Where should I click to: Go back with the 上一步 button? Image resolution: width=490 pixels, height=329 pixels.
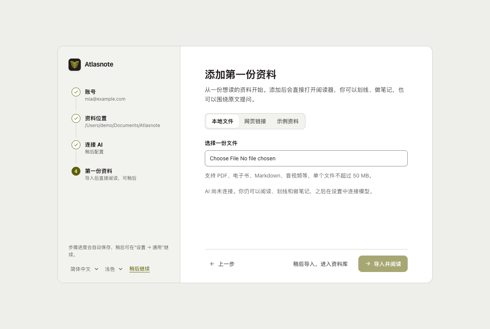222,264
